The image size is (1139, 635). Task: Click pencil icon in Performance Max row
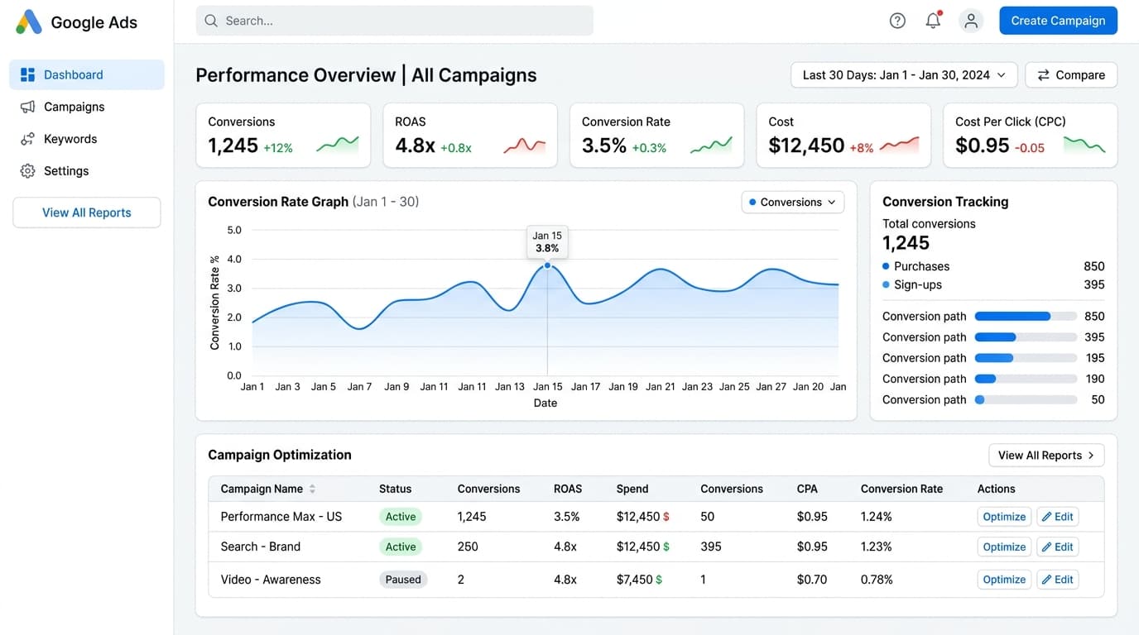coord(1046,517)
